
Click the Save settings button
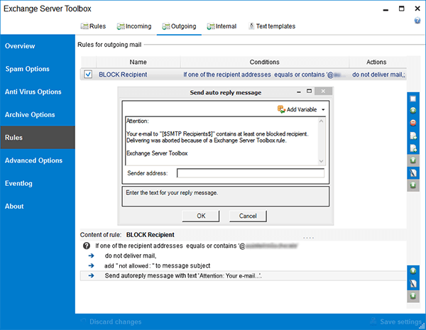pyautogui.click(x=396, y=321)
